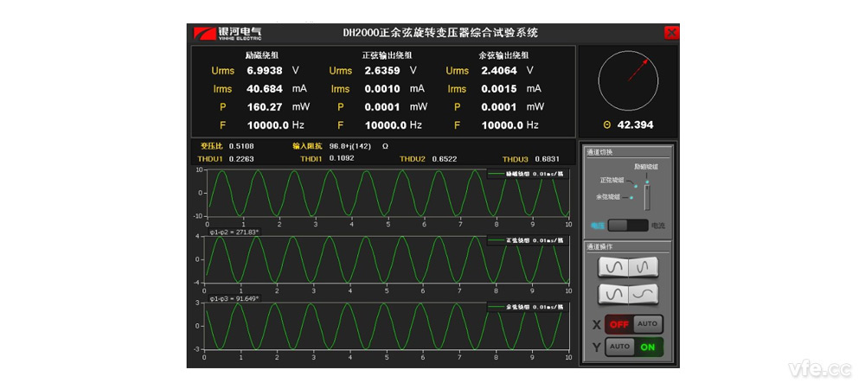Viewport: 865px width, 389px height.
Task: Click the excitation winding waveform legend
Action: point(525,174)
